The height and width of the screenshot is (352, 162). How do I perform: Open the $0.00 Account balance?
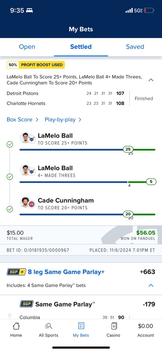(145, 326)
